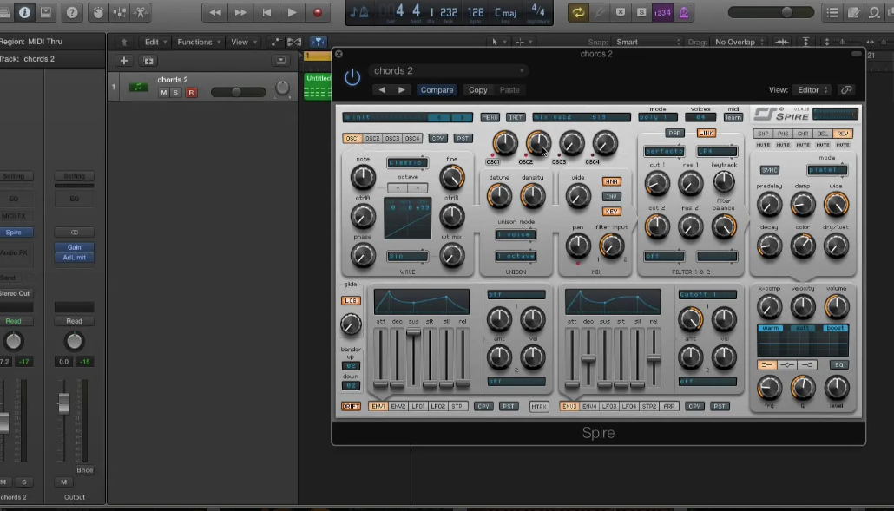The height and width of the screenshot is (511, 894).
Task: Toggle the Catch playhead button
Action: tap(319, 42)
